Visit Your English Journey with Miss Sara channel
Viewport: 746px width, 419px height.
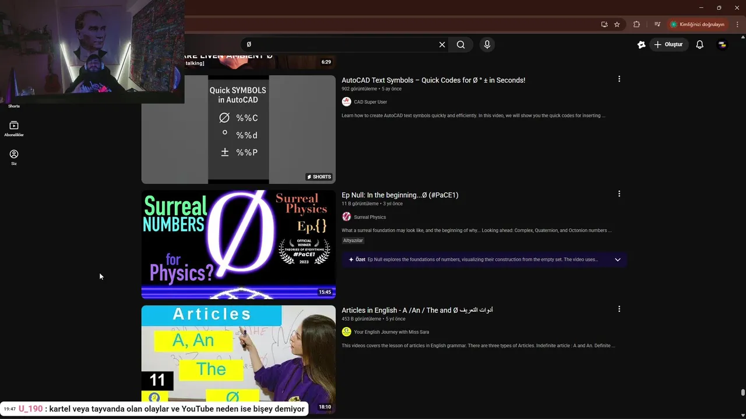[x=391, y=332]
